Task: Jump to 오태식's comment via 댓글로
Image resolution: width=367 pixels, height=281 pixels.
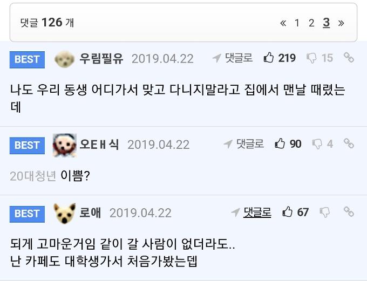Action: [x=244, y=144]
